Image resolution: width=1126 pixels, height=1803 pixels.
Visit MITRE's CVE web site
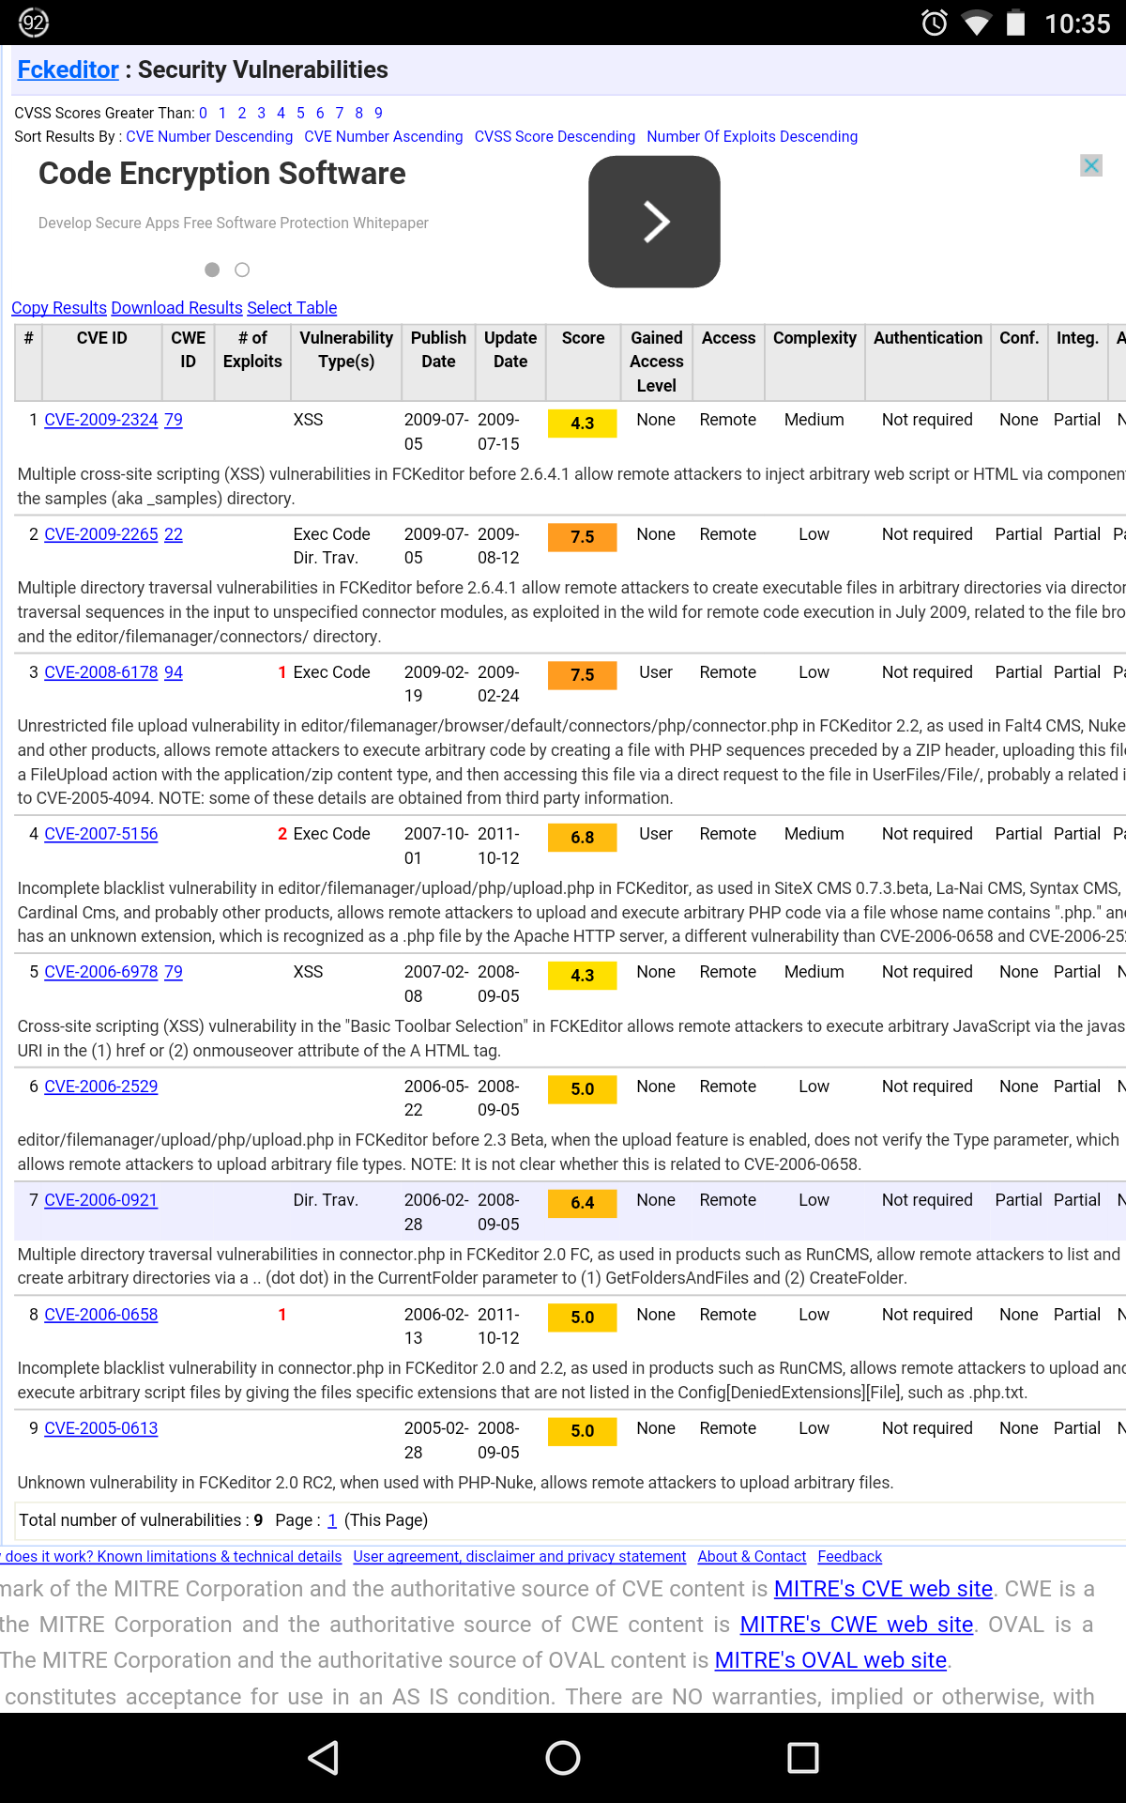(883, 1589)
